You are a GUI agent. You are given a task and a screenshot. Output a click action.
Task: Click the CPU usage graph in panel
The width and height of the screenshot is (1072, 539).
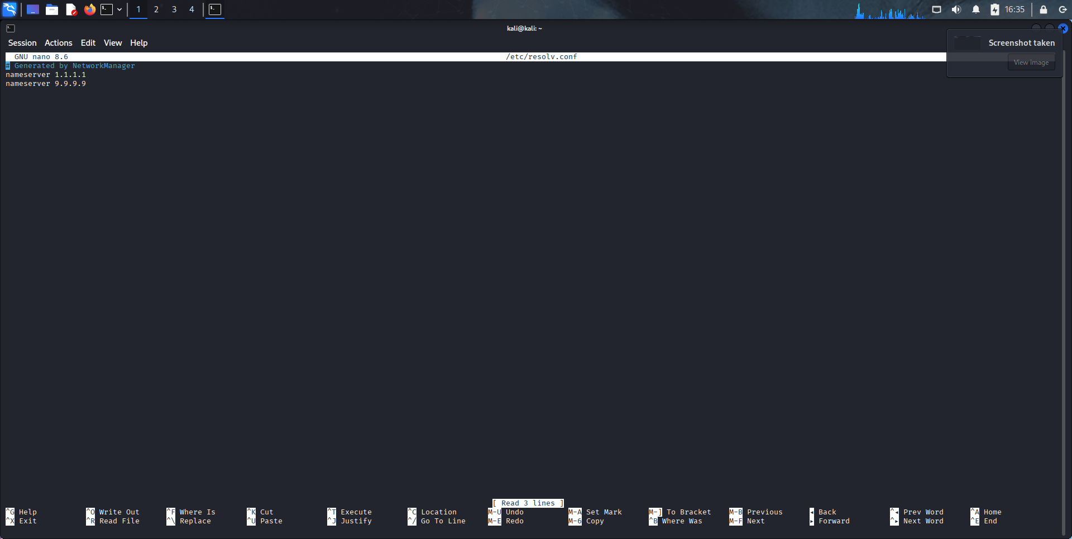coord(889,10)
